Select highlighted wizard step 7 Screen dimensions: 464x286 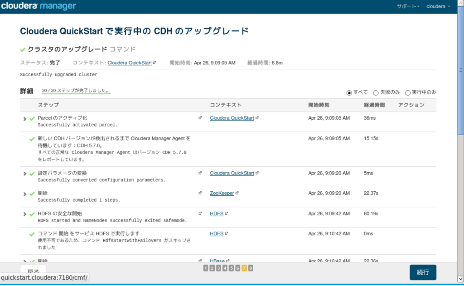point(244,268)
